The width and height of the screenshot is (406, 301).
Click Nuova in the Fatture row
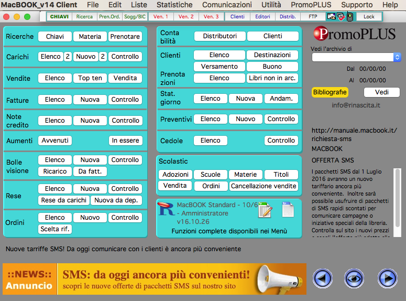(x=90, y=100)
